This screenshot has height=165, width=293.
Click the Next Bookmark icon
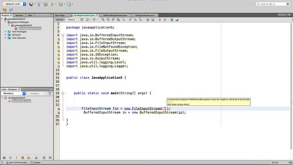tap(136, 20)
